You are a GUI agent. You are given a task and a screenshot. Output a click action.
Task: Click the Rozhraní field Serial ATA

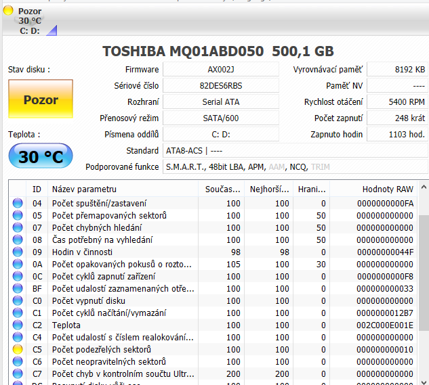click(x=221, y=102)
